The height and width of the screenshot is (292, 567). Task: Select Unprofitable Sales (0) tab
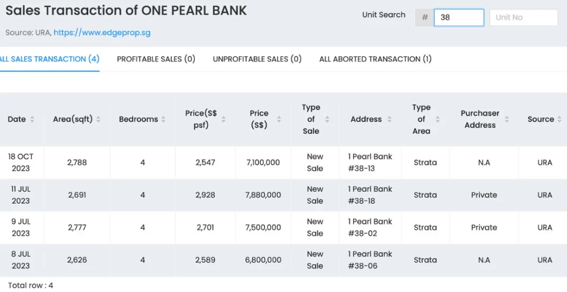(x=257, y=59)
